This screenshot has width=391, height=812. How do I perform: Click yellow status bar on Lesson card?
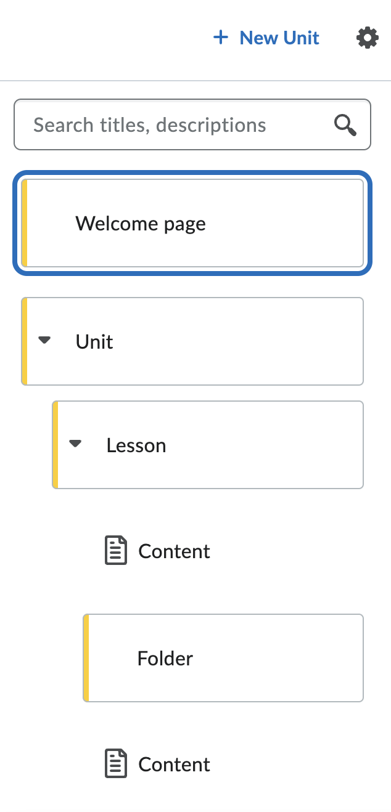tap(56, 445)
